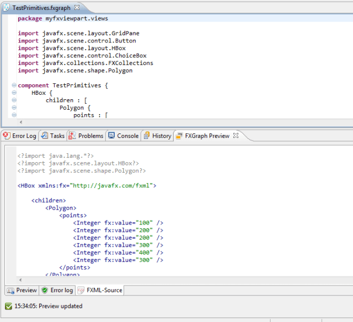Collapse the component TestPrimitives fold marker
The height and width of the screenshot is (322, 353).
[x=14, y=85]
